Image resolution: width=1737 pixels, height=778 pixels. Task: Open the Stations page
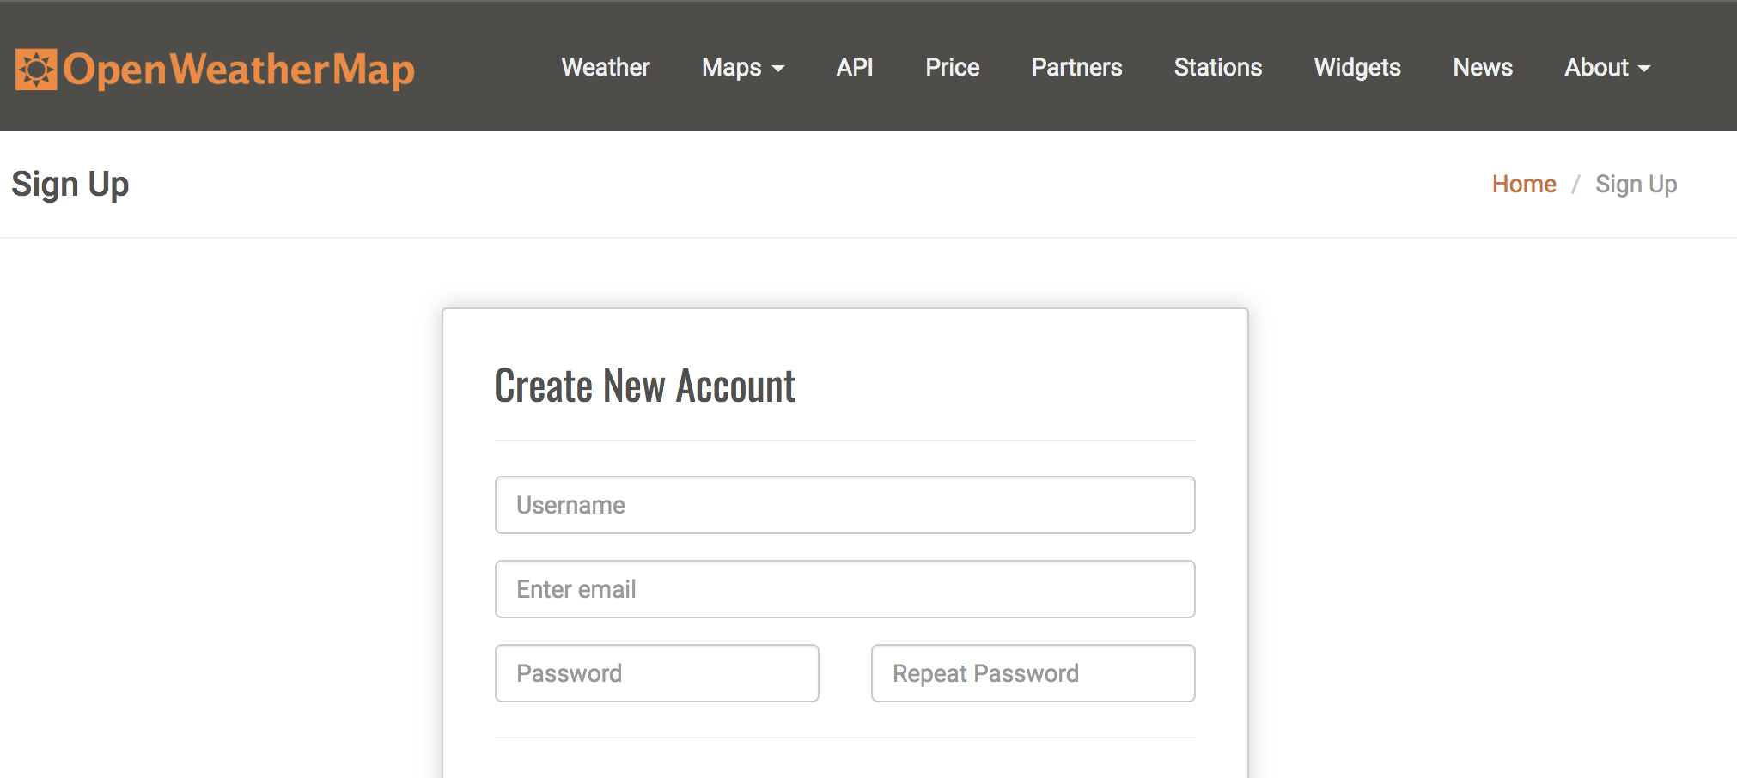click(x=1218, y=68)
